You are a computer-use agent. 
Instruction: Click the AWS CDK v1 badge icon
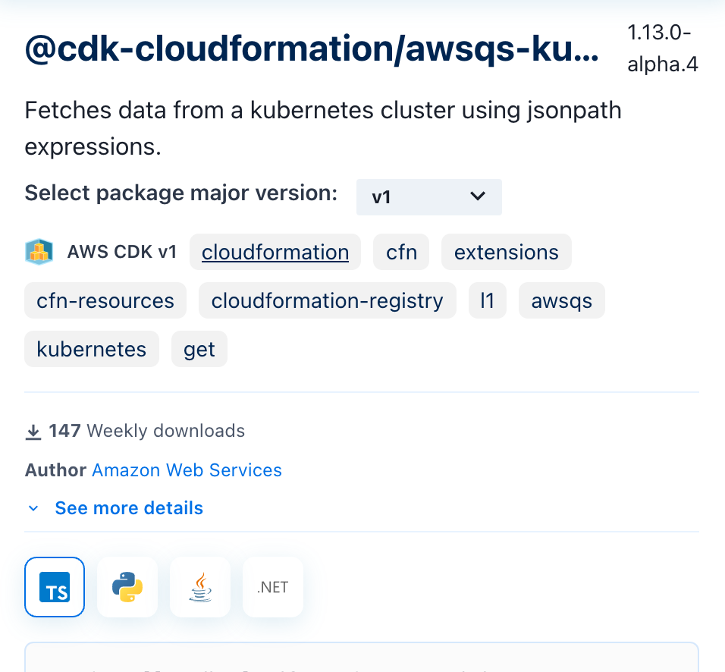(39, 251)
